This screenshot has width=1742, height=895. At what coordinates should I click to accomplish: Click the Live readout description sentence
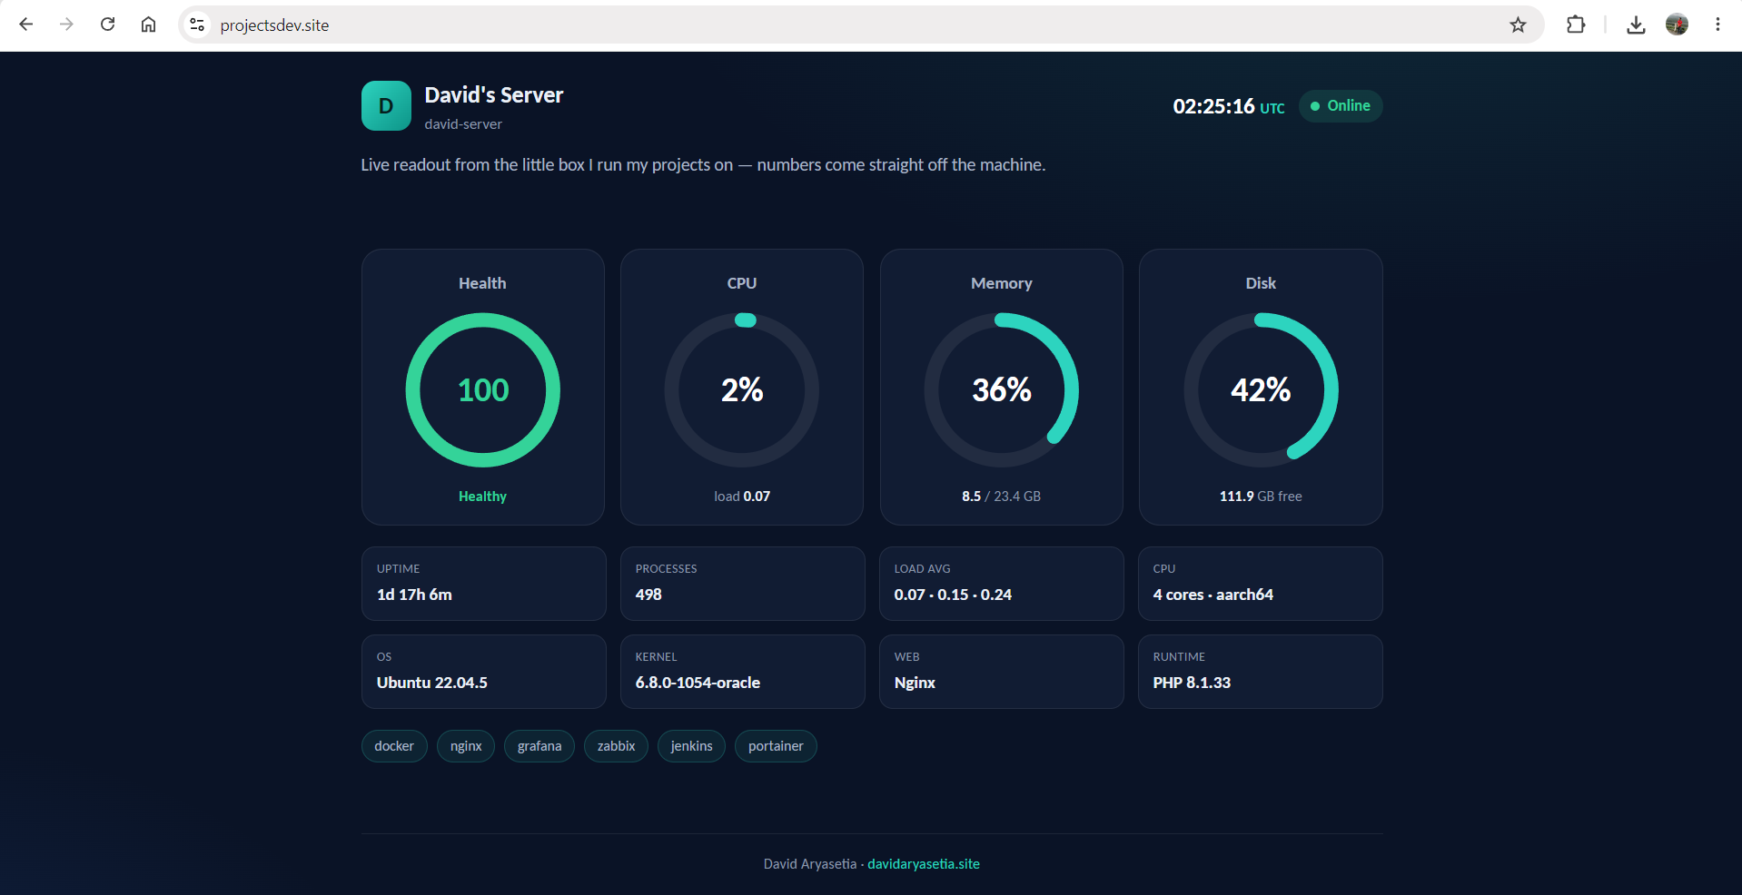(703, 165)
